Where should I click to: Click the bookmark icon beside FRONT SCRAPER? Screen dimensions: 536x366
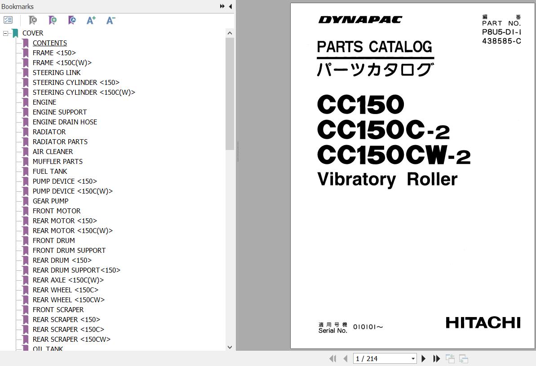click(x=26, y=310)
